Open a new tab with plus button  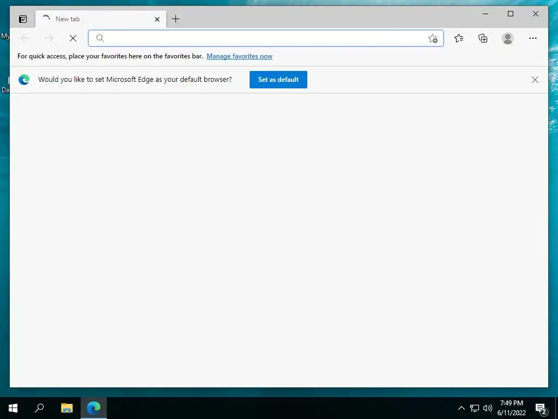pos(175,19)
